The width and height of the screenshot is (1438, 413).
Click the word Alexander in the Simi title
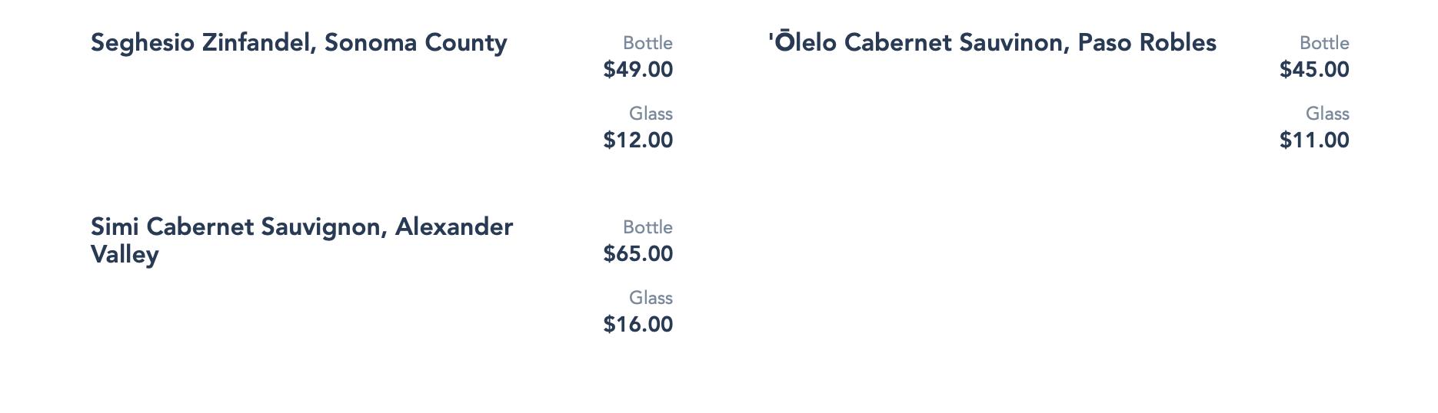pos(454,227)
